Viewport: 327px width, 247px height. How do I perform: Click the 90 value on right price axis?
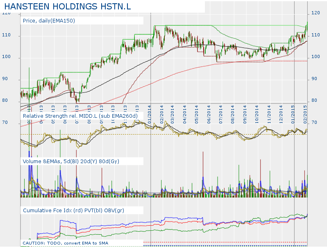click(316, 79)
